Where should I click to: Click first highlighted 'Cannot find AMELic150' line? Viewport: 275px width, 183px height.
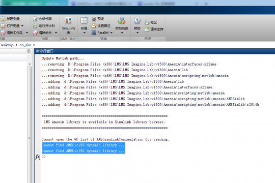84,145
